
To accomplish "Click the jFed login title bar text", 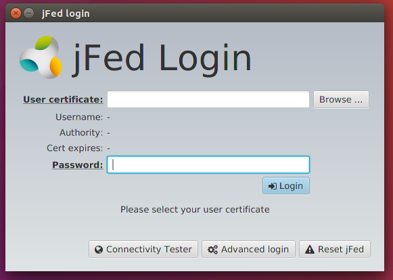I will pos(66,13).
